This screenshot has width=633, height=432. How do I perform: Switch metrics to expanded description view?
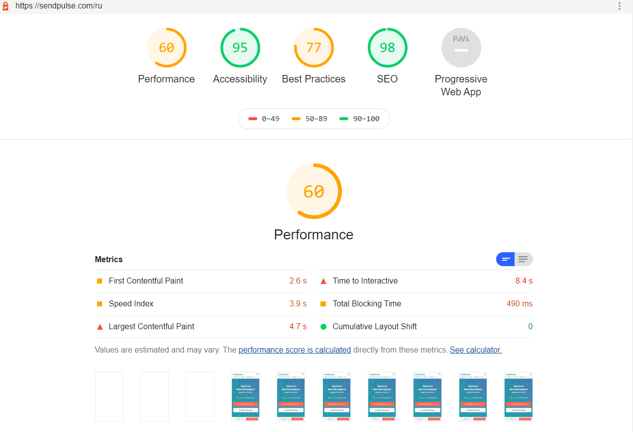(x=523, y=259)
